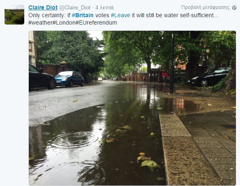The image size is (240, 186).
Task: Click the @Claire_Diot handle
Action: click(x=75, y=8)
